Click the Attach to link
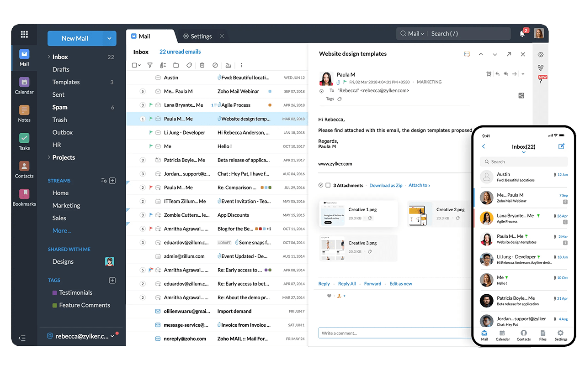This screenshot has height=370, width=585. click(419, 185)
